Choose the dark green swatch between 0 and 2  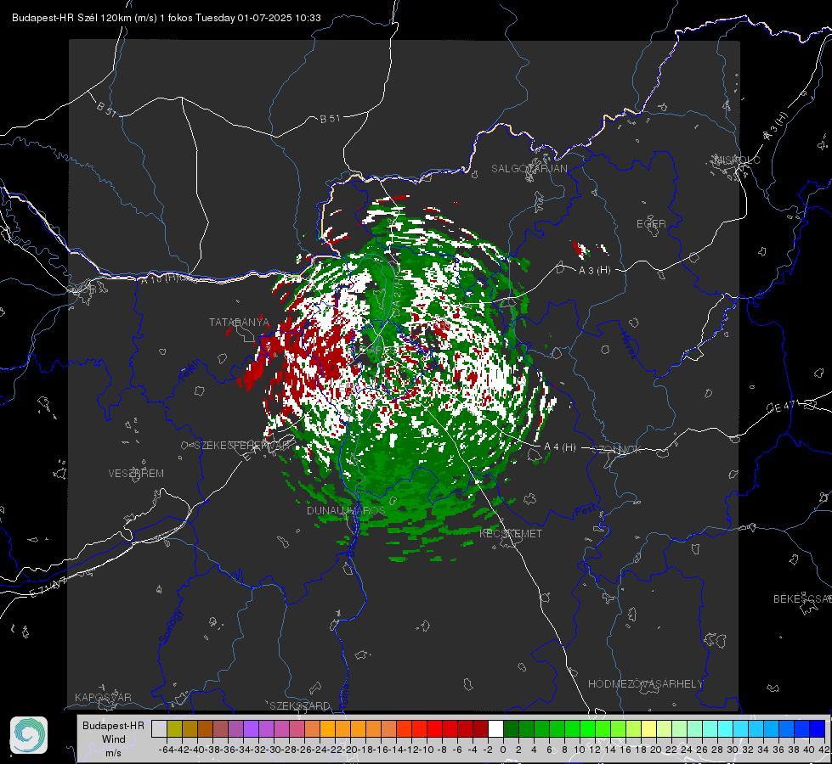[511, 728]
